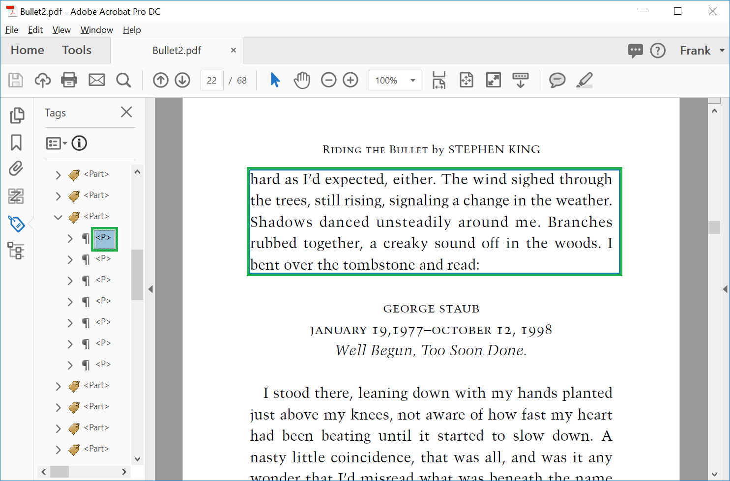Activate the Hand pan tool

tap(302, 80)
